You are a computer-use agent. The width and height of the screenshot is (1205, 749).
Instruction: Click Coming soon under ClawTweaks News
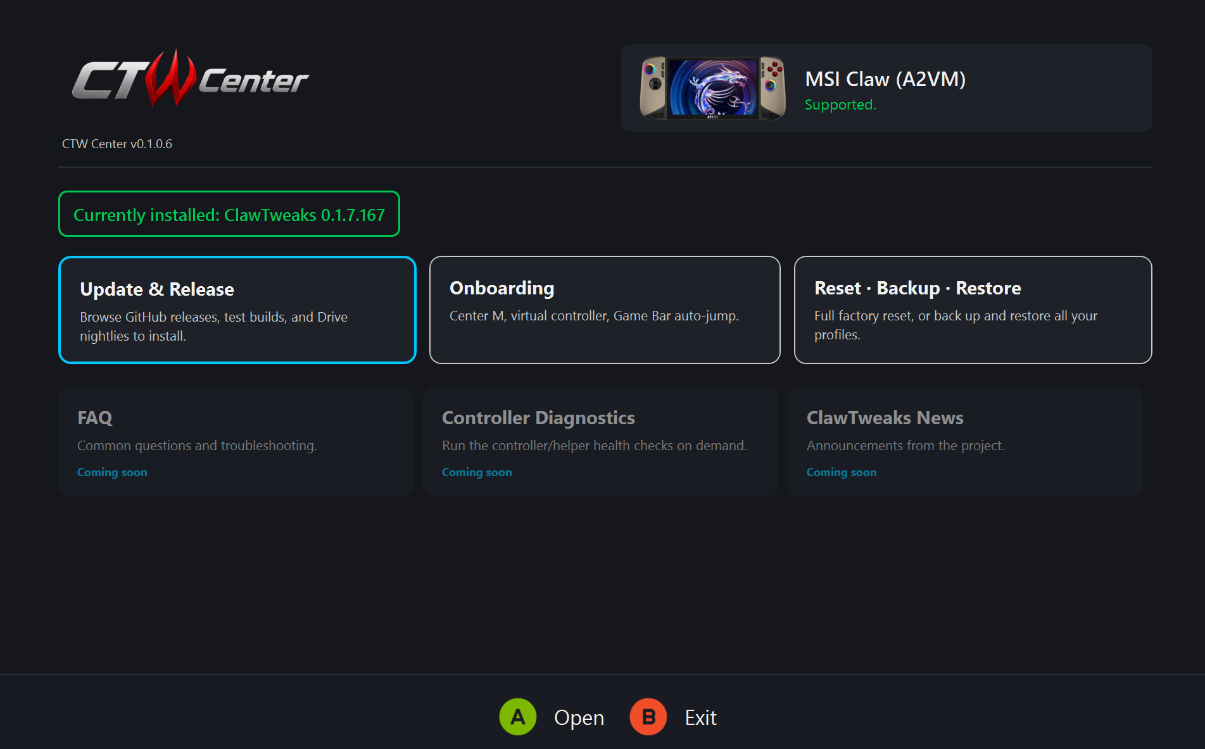click(x=842, y=472)
